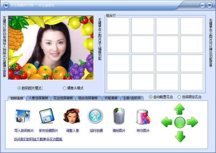Click the 保存拍摄图片 floppy disk icon
The image size is (216, 153).
point(48,116)
